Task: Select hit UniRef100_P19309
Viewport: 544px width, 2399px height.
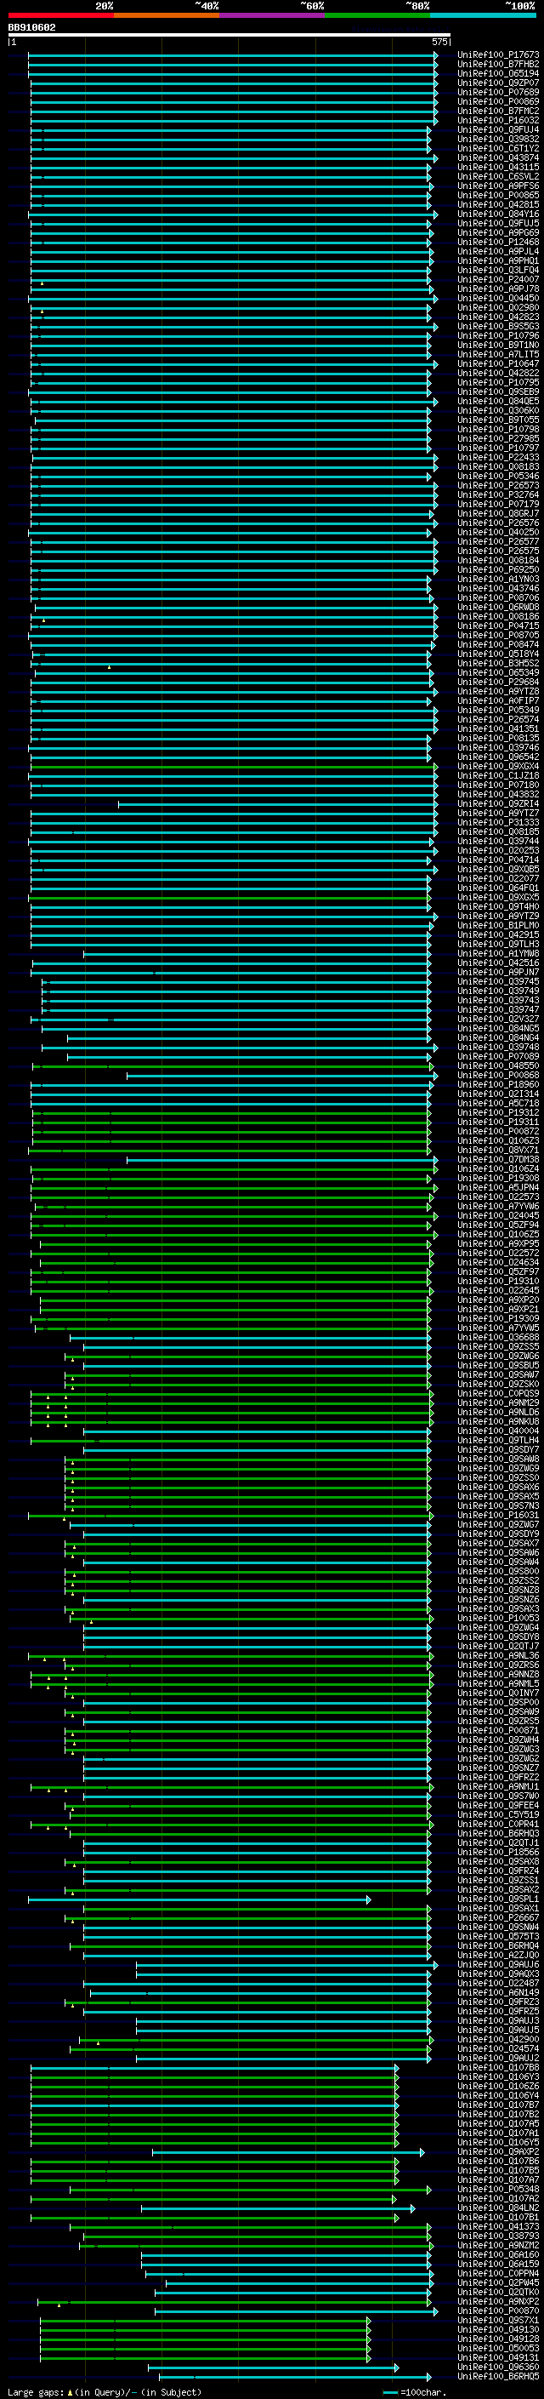Action: point(498,1319)
